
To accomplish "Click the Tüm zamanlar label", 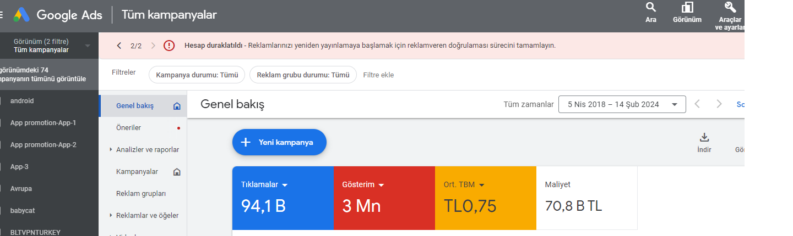I will pyautogui.click(x=529, y=104).
